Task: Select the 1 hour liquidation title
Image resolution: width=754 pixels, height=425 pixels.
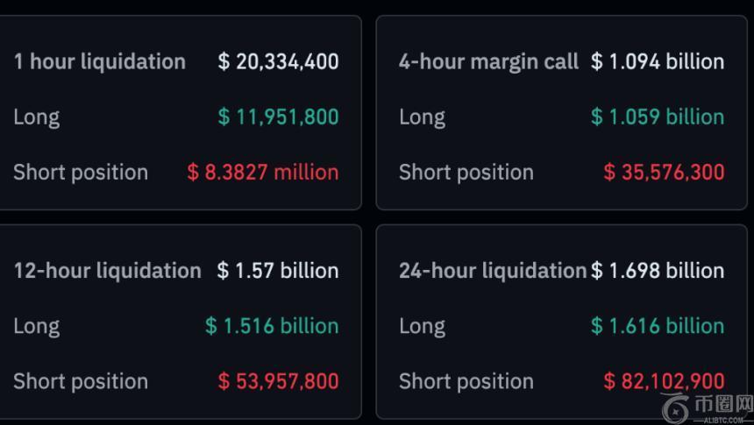Action: [99, 62]
